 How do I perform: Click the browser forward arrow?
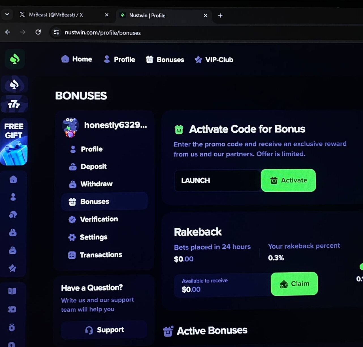click(23, 32)
